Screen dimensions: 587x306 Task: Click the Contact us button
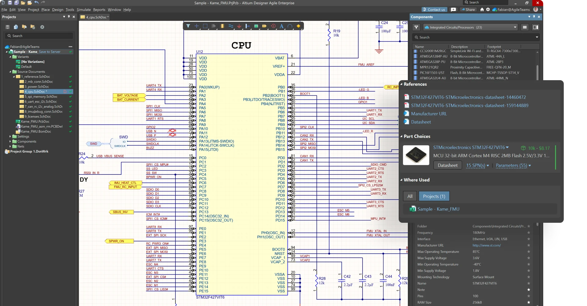coord(434,9)
